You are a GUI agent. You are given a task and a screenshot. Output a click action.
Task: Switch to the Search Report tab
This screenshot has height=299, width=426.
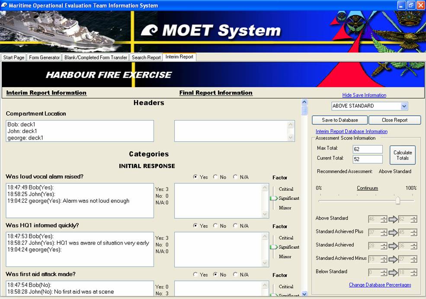tap(146, 57)
